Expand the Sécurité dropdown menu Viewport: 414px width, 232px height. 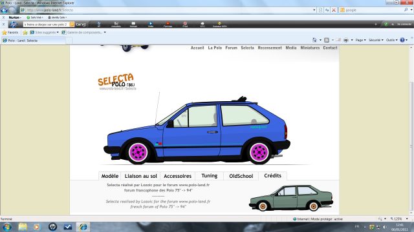pos(376,40)
